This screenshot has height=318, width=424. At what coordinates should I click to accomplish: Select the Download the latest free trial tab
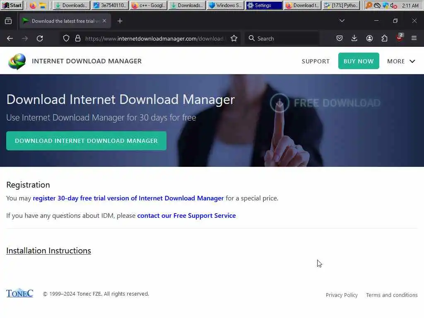(65, 21)
